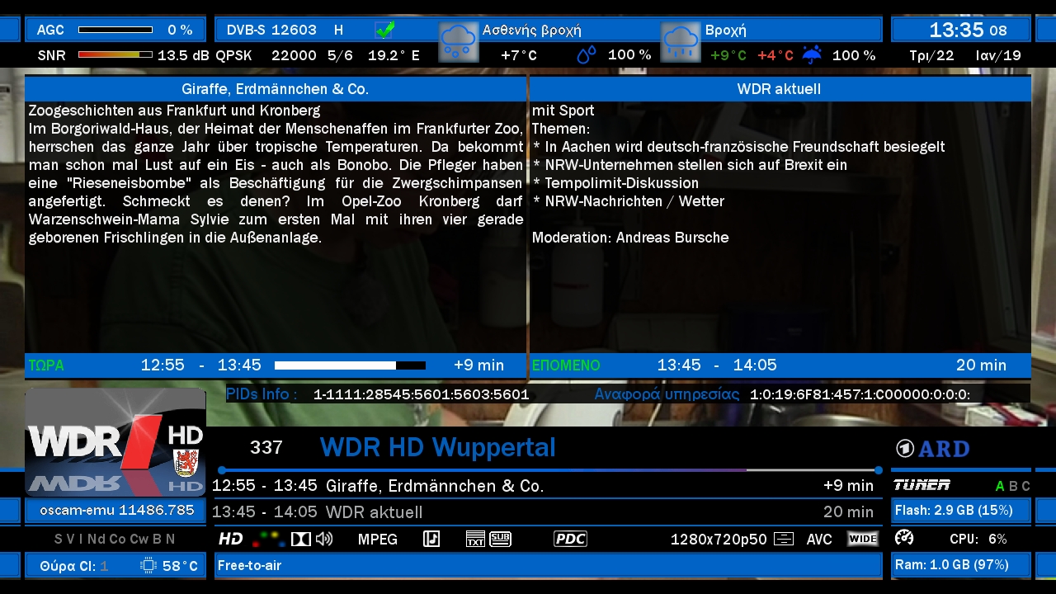Image resolution: width=1056 pixels, height=594 pixels.
Task: Click the Moderation: Andreas Bursche line
Action: click(x=630, y=238)
